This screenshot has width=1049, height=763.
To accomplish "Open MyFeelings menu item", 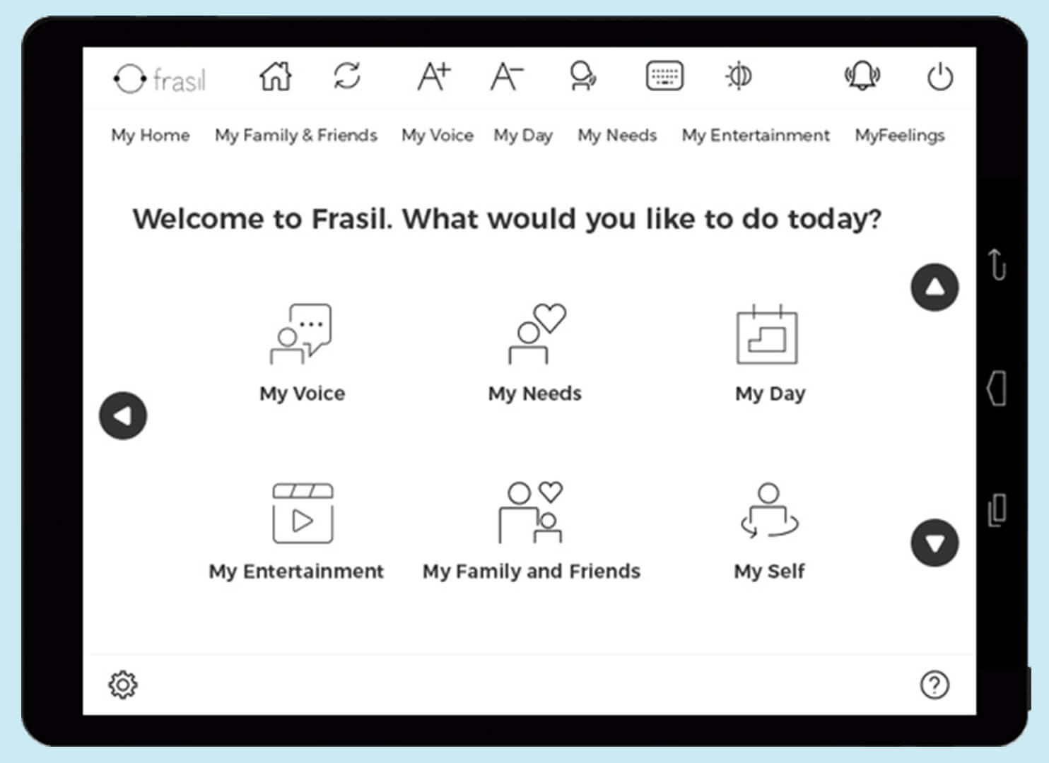I will pyautogui.click(x=900, y=135).
